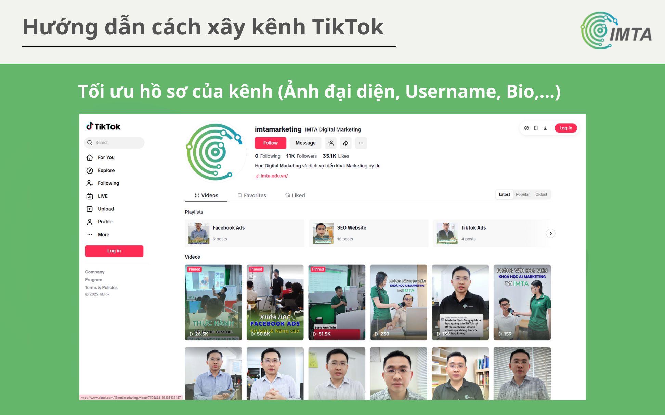
Task: Open the Profile icon in the sidebar
Action: pos(90,221)
